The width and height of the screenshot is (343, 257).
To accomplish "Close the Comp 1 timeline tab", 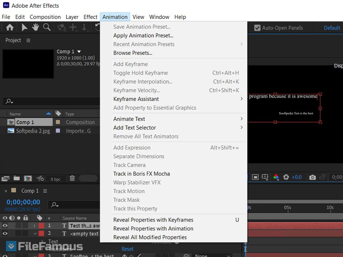I will [6, 191].
